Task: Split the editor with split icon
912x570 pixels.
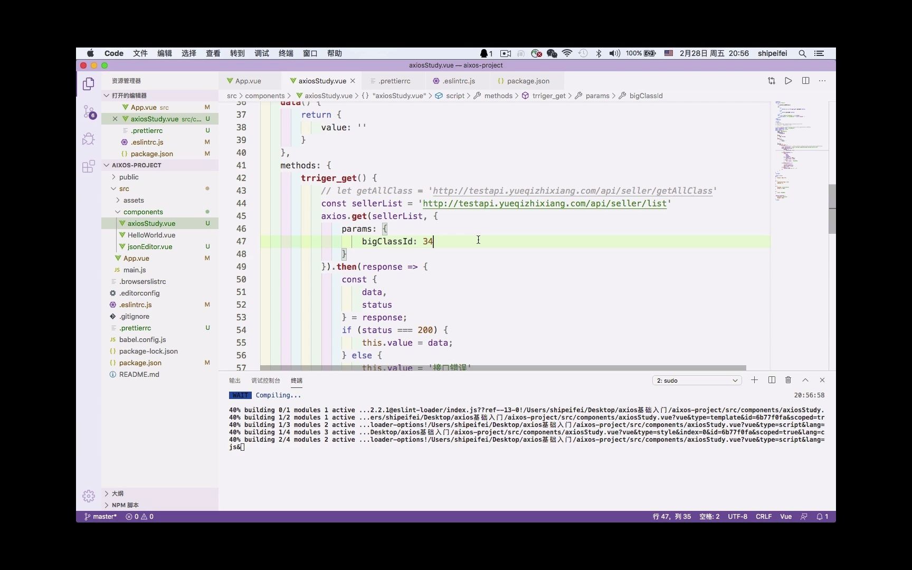Action: click(x=805, y=81)
